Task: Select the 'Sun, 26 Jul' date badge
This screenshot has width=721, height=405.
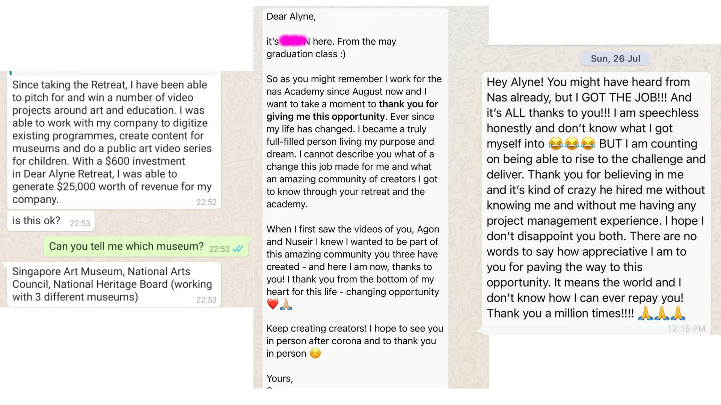Action: coord(615,58)
